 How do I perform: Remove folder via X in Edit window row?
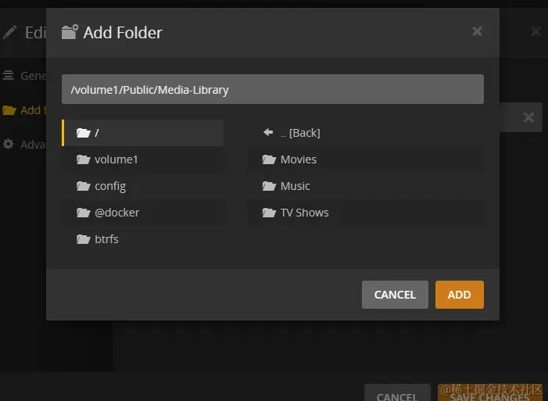[x=528, y=117]
